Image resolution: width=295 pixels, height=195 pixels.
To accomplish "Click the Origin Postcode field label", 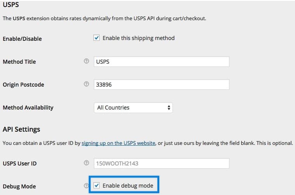I will coord(23,85).
